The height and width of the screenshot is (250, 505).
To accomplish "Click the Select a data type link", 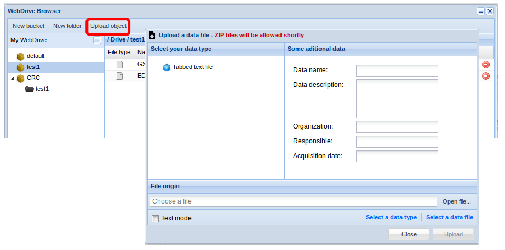I will (391, 218).
